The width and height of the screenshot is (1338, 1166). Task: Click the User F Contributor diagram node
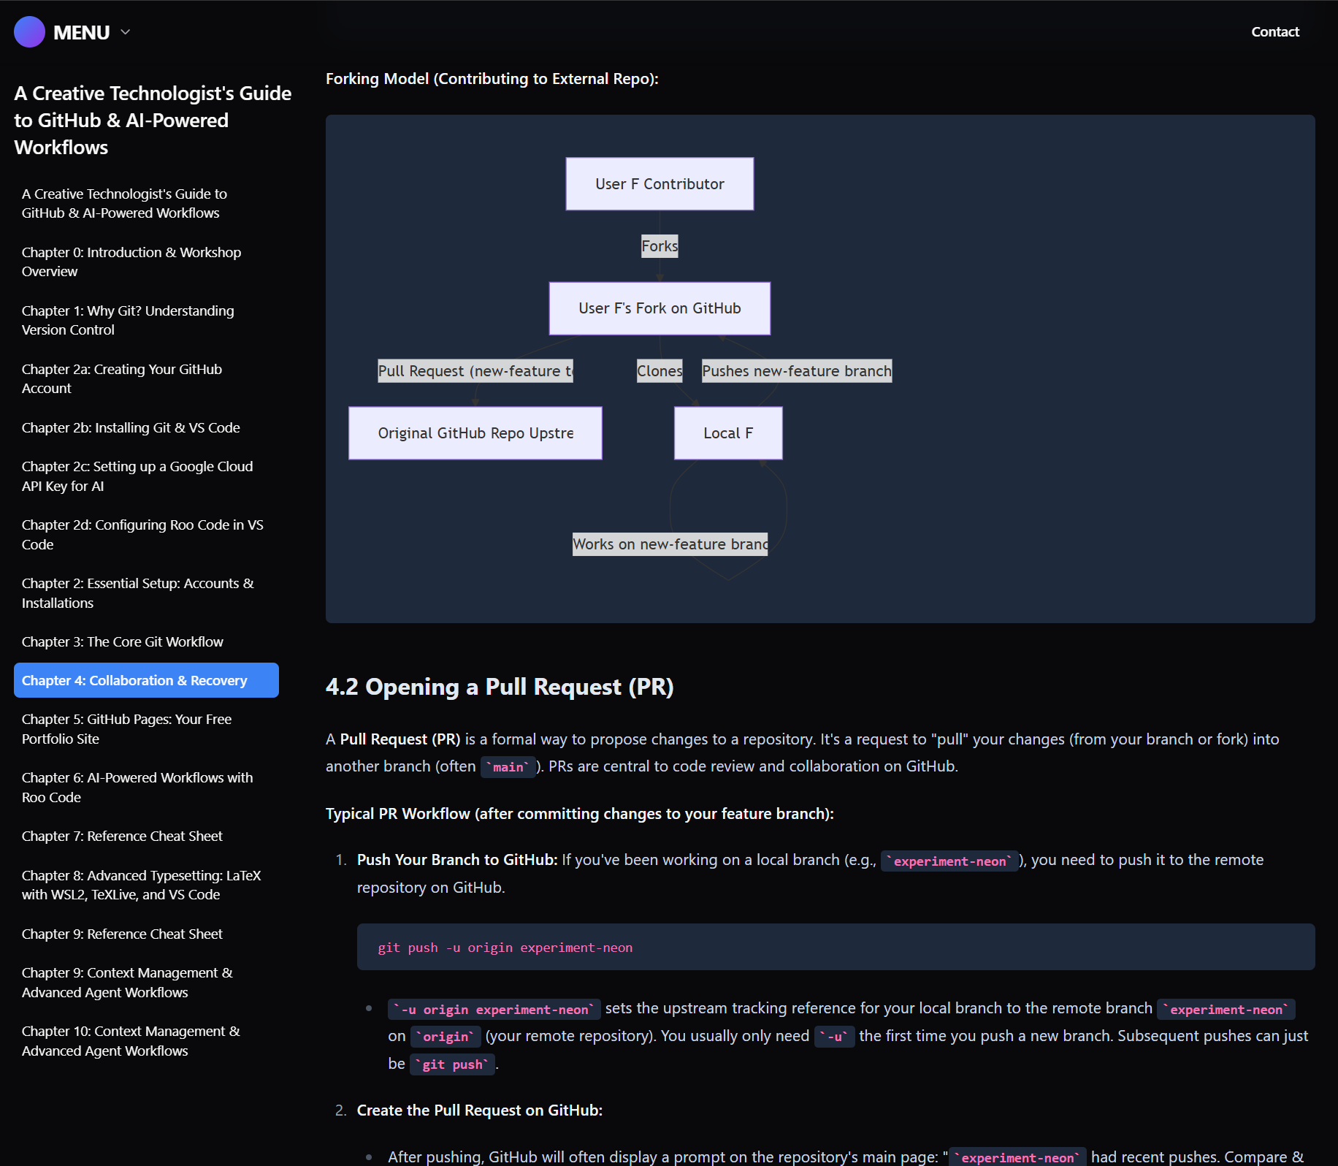point(660,184)
